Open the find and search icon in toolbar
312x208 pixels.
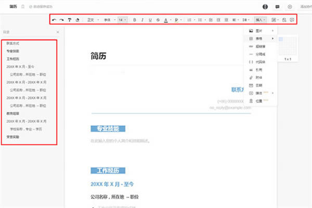tap(284, 20)
